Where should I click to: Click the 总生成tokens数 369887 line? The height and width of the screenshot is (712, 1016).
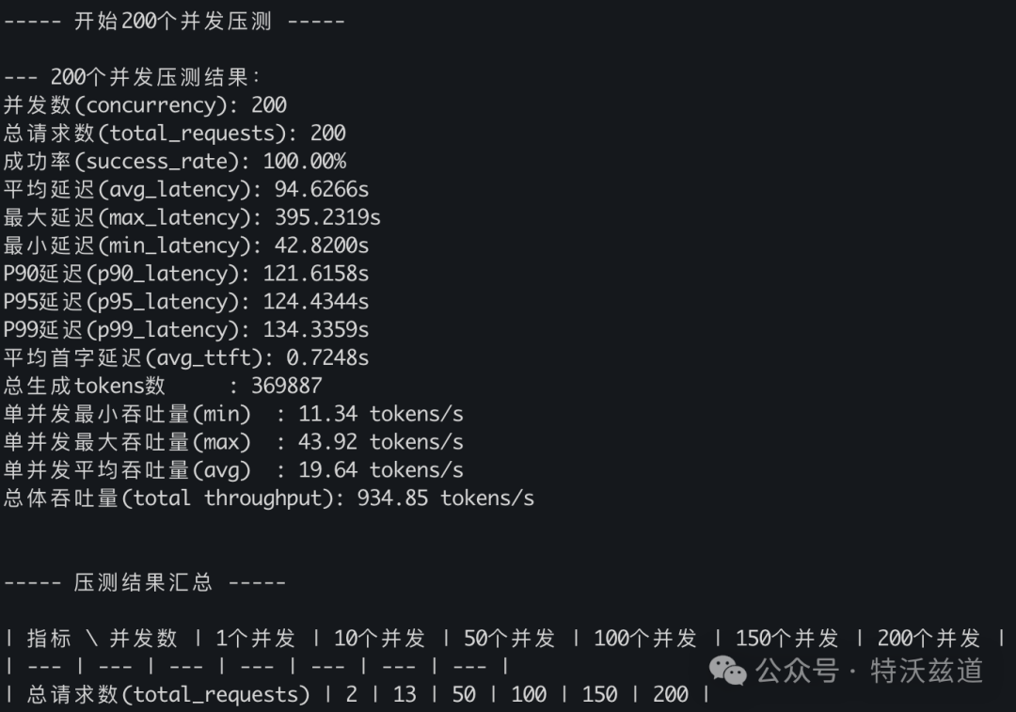pos(162,387)
